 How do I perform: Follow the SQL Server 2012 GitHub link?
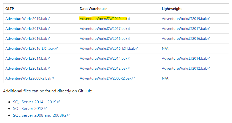pyautogui.click(x=28, y=109)
